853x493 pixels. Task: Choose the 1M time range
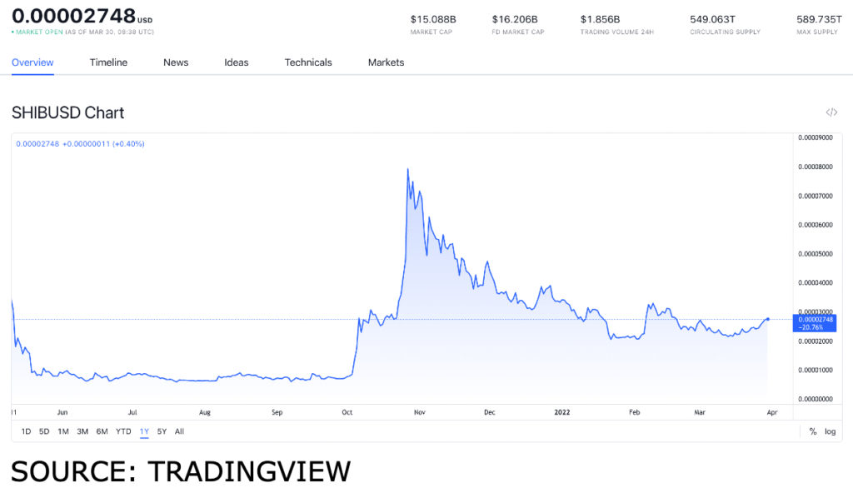pyautogui.click(x=63, y=431)
